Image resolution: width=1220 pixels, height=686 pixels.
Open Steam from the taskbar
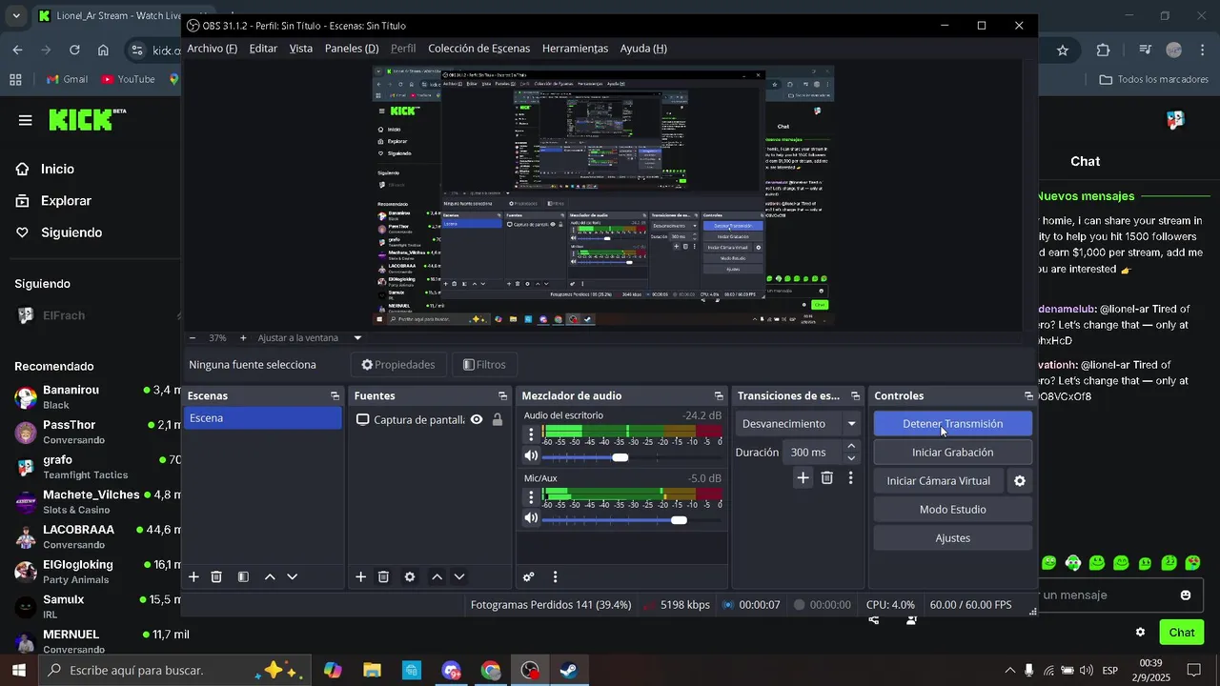click(x=568, y=670)
